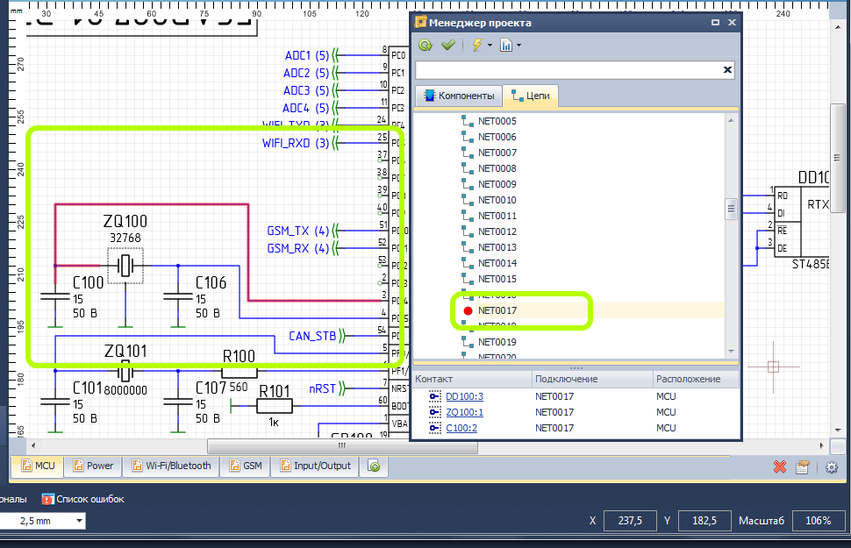This screenshot has width=851, height=548.
Task: Click pin icon next to C100:2
Action: point(435,428)
